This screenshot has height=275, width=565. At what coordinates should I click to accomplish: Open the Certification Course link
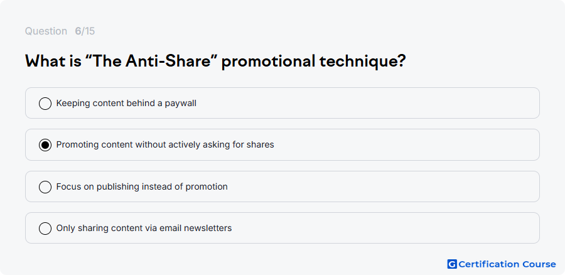502,264
